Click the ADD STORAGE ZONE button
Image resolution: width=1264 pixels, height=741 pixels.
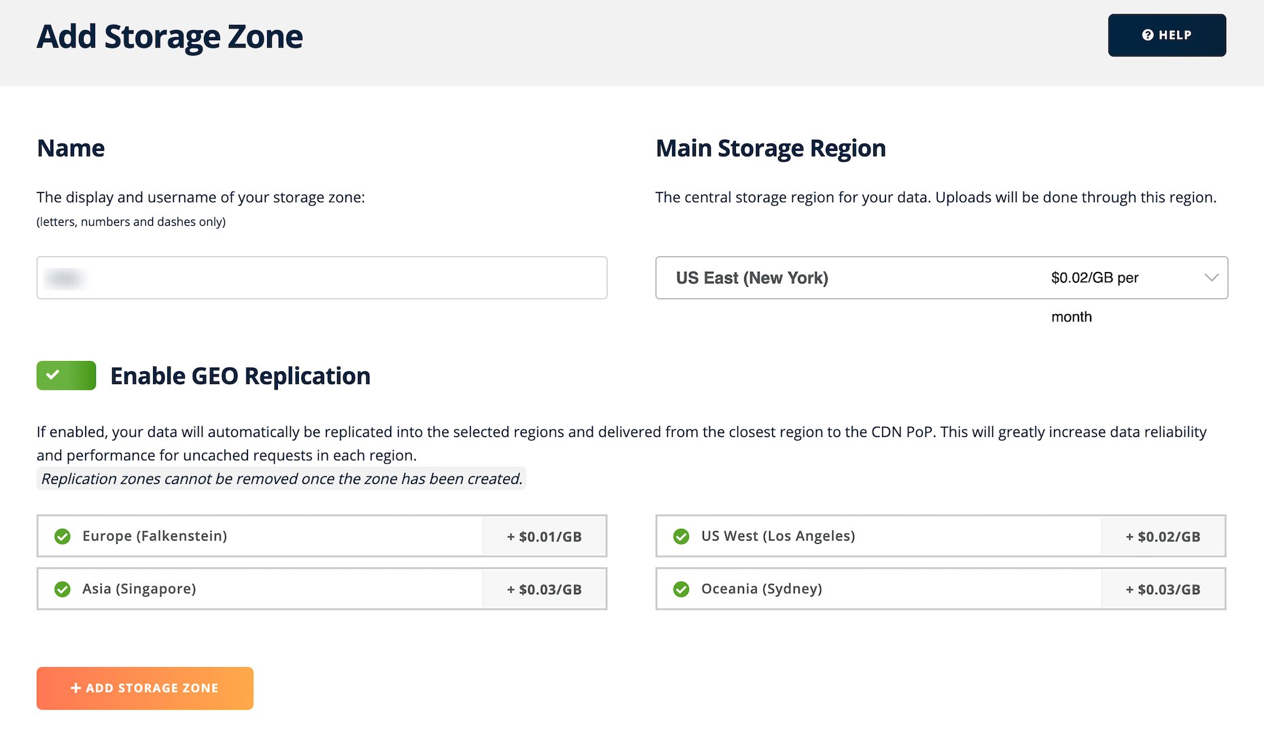[145, 688]
